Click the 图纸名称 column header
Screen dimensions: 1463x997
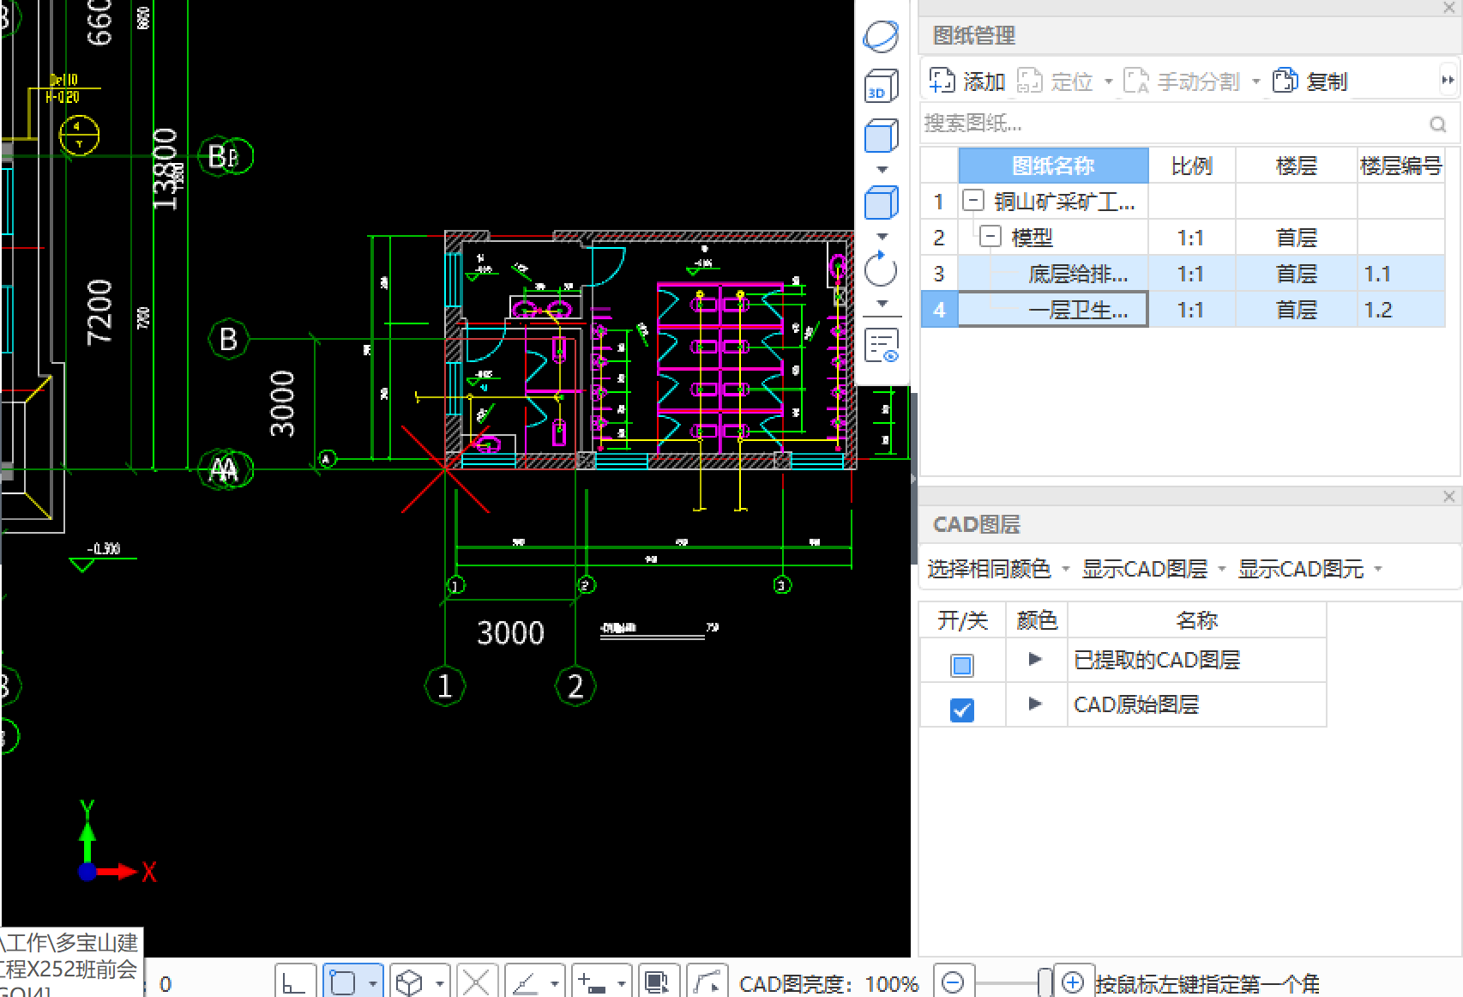1053,165
